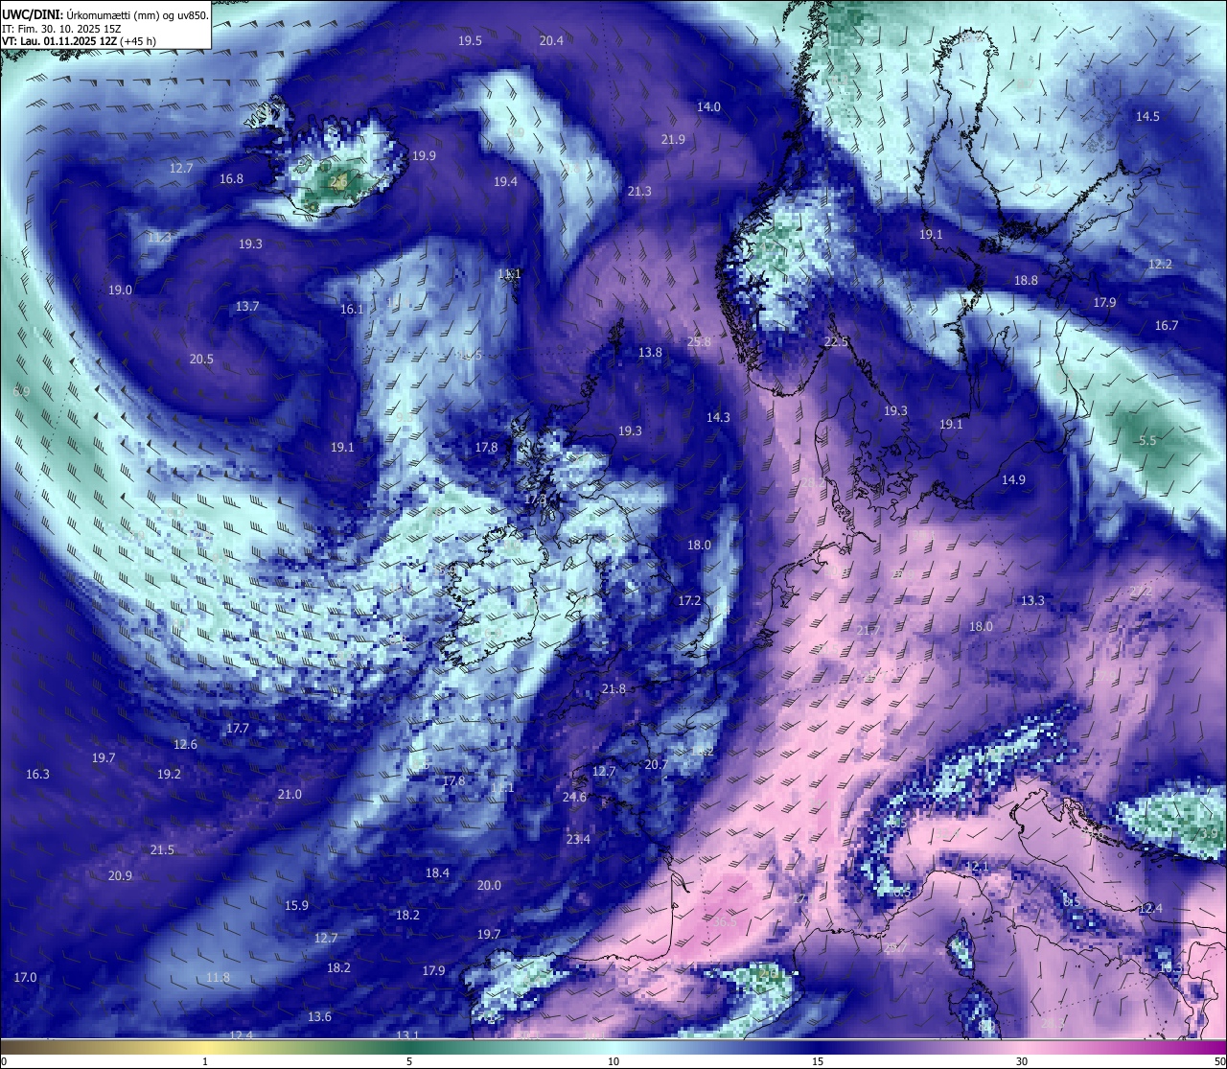This screenshot has height=1069, width=1227.
Task: Click the 11.8 value on the map
Action: [x=218, y=978]
